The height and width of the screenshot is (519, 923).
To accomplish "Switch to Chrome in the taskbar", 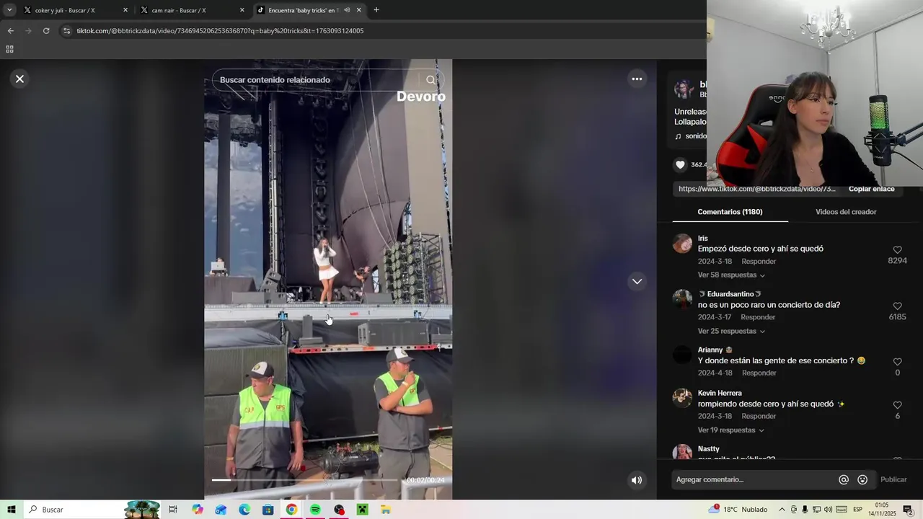I will click(291, 510).
